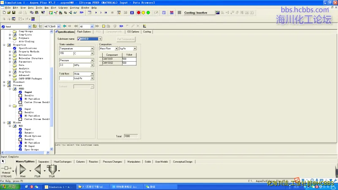Jump to next form with >> button
338x190 pixels.
(97, 26)
